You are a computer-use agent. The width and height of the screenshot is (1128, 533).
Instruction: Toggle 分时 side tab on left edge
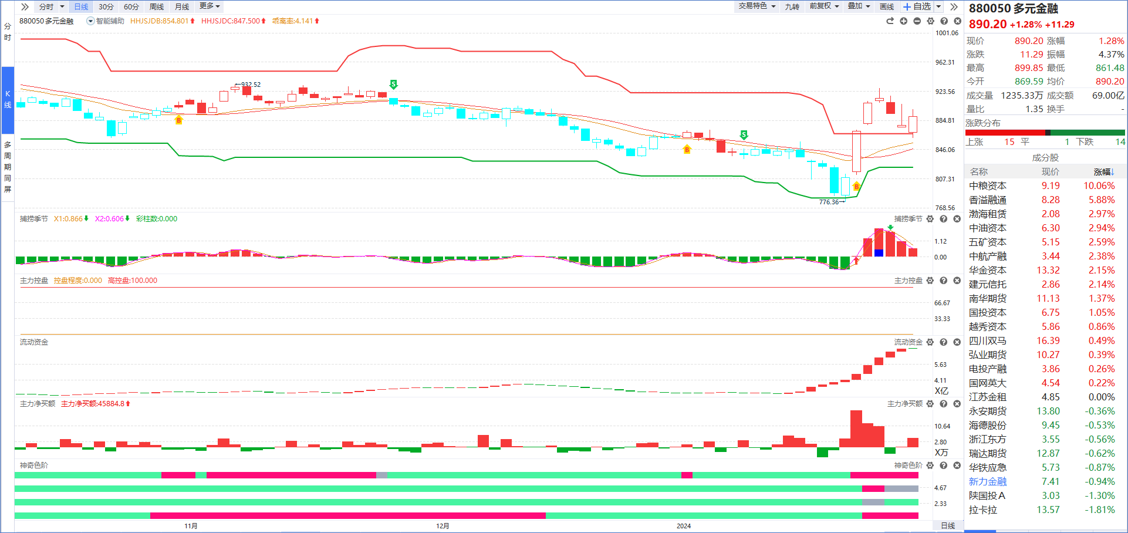(8, 32)
